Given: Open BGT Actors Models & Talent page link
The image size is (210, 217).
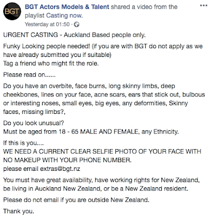Looking at the screenshot, I should tap(67, 7).
